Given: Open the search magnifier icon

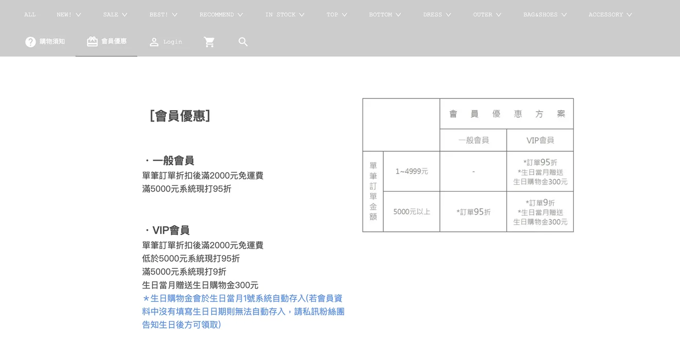Looking at the screenshot, I should 243,42.
